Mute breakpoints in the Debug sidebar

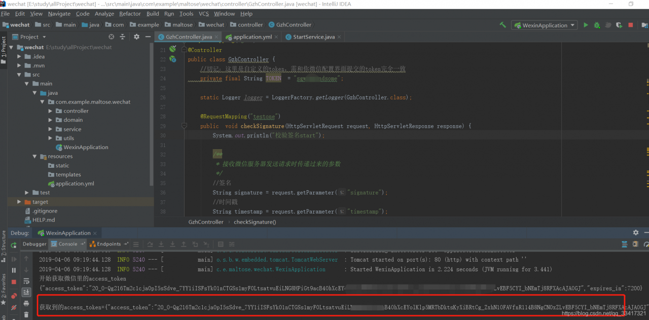(x=14, y=306)
